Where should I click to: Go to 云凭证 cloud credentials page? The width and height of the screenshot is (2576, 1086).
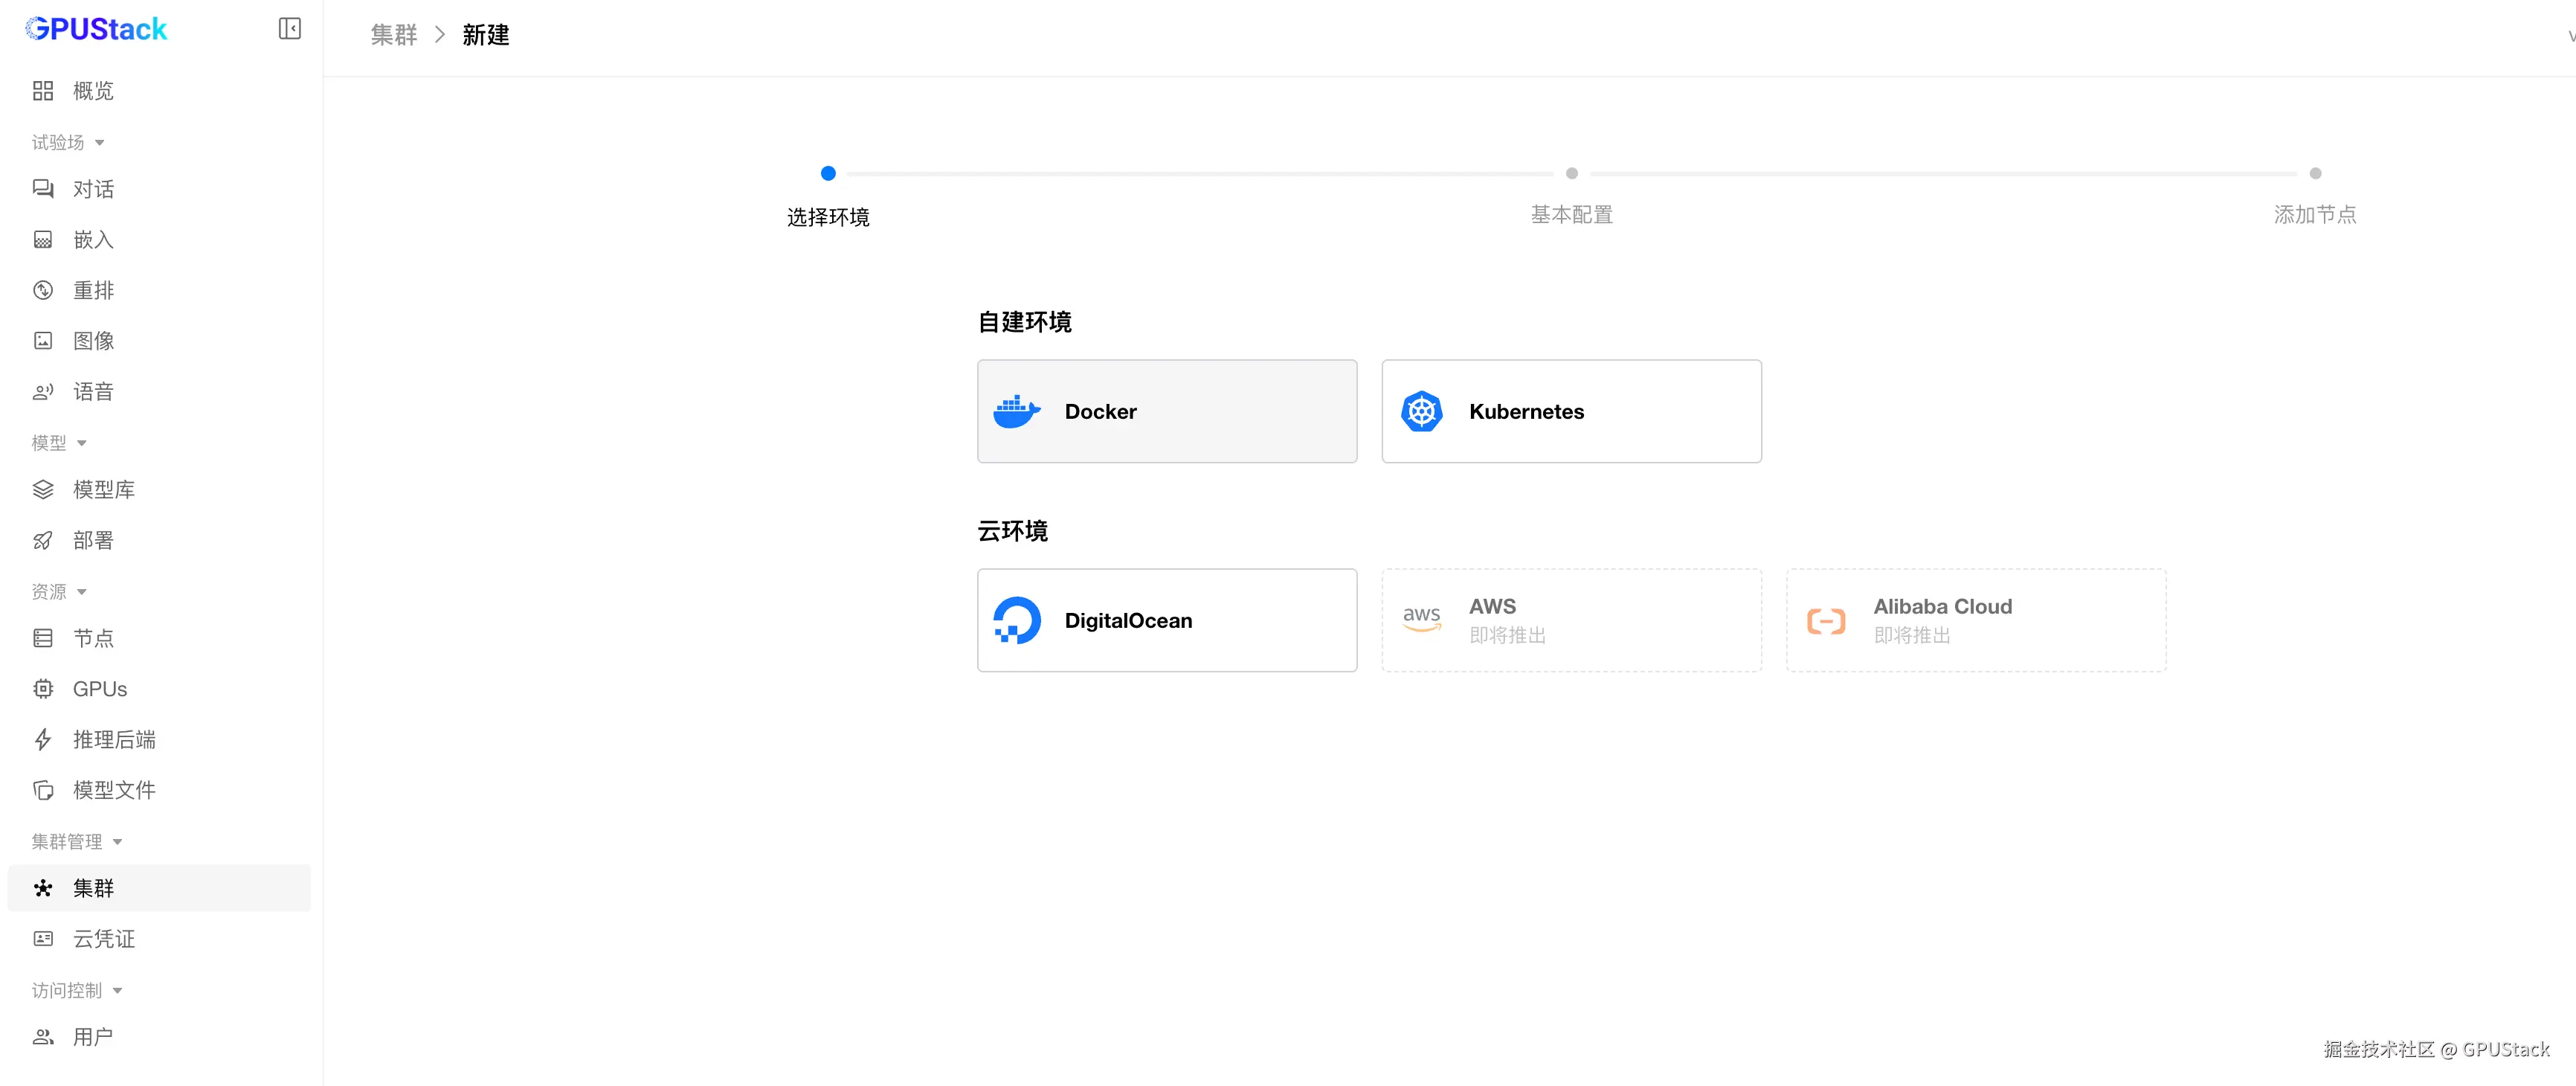[103, 938]
